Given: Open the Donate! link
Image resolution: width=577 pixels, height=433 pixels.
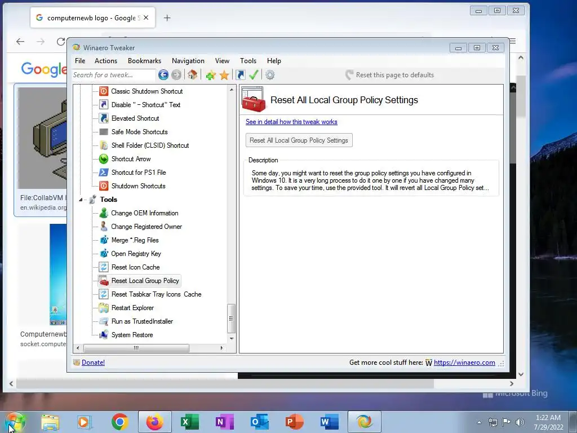Looking at the screenshot, I should (x=93, y=363).
